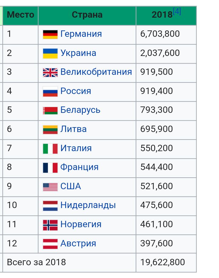
Task: Click the Austria flag icon
Action: (50, 244)
